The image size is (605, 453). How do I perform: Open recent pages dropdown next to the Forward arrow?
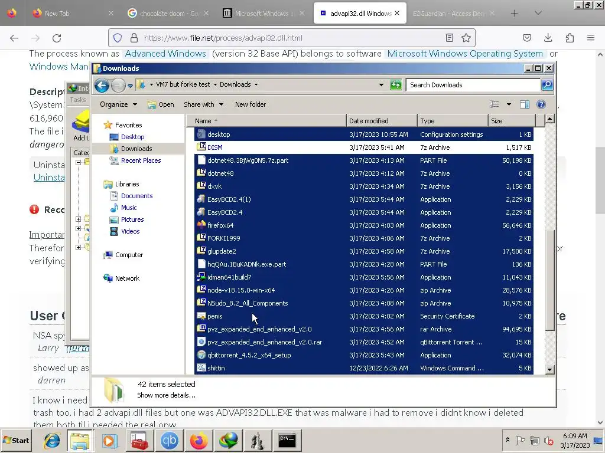coord(131,86)
